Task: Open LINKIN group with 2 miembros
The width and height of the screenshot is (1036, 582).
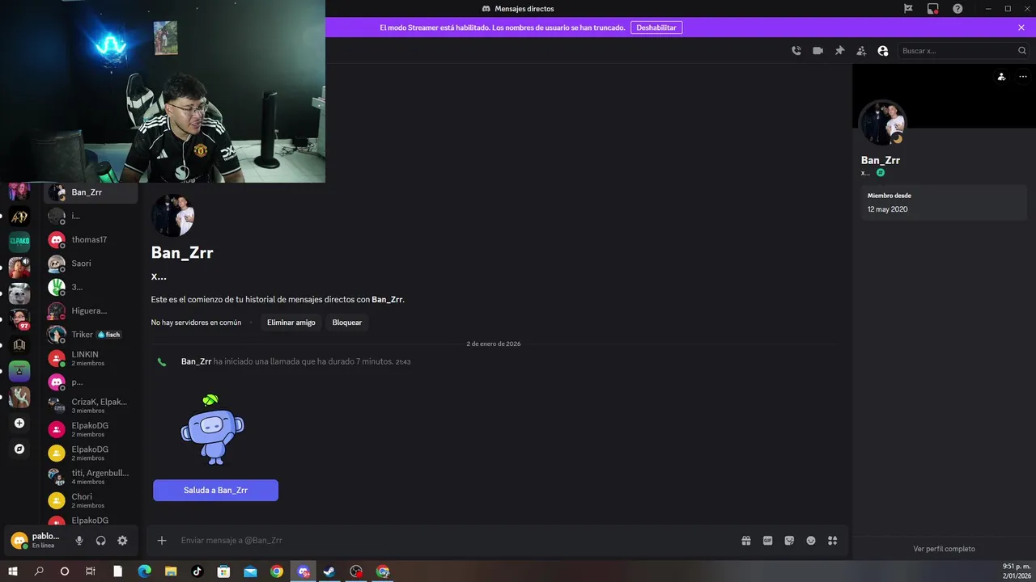Action: pos(91,358)
